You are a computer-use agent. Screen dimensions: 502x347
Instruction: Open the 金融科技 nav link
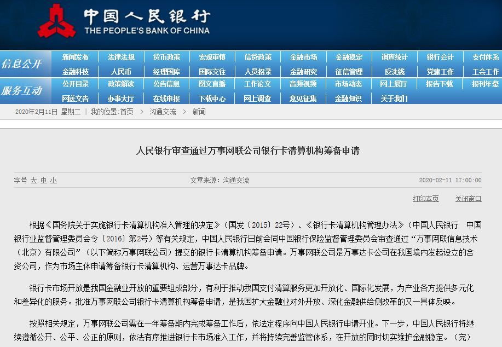pos(75,72)
